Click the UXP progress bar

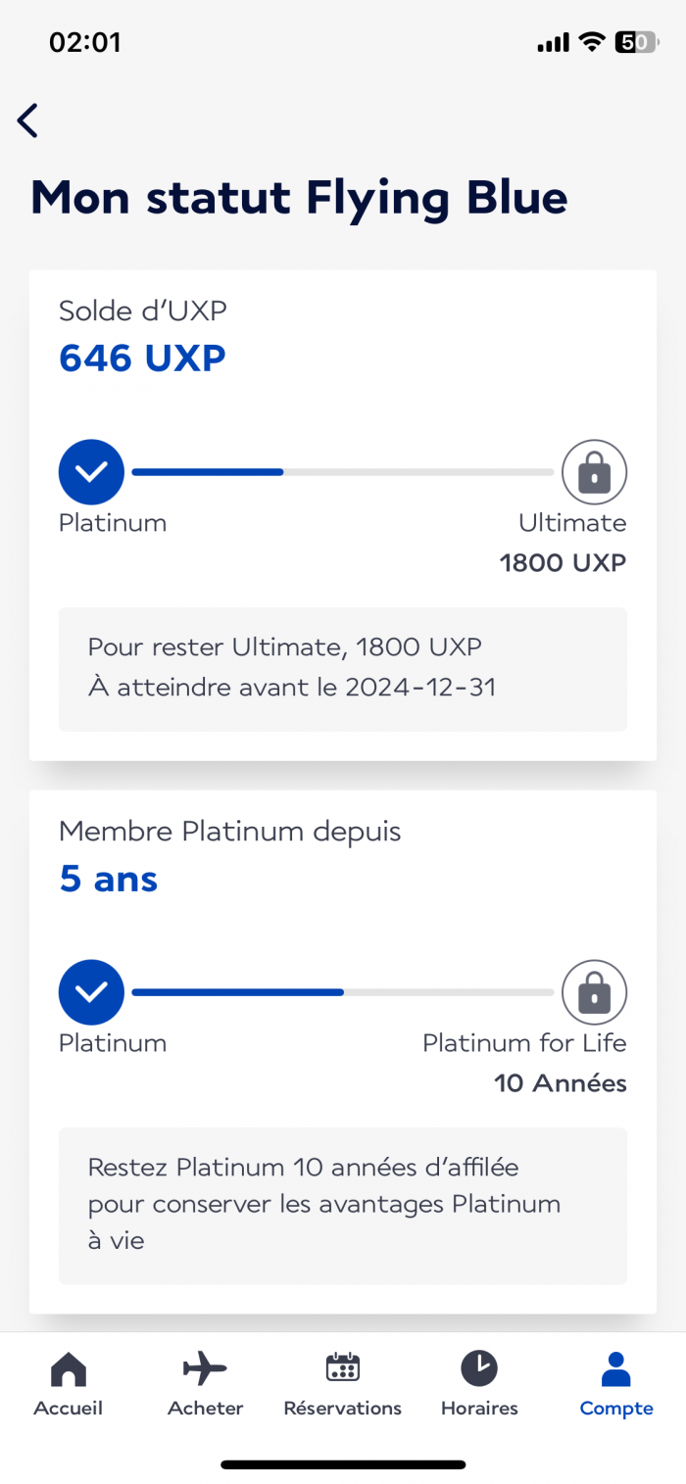tap(343, 472)
